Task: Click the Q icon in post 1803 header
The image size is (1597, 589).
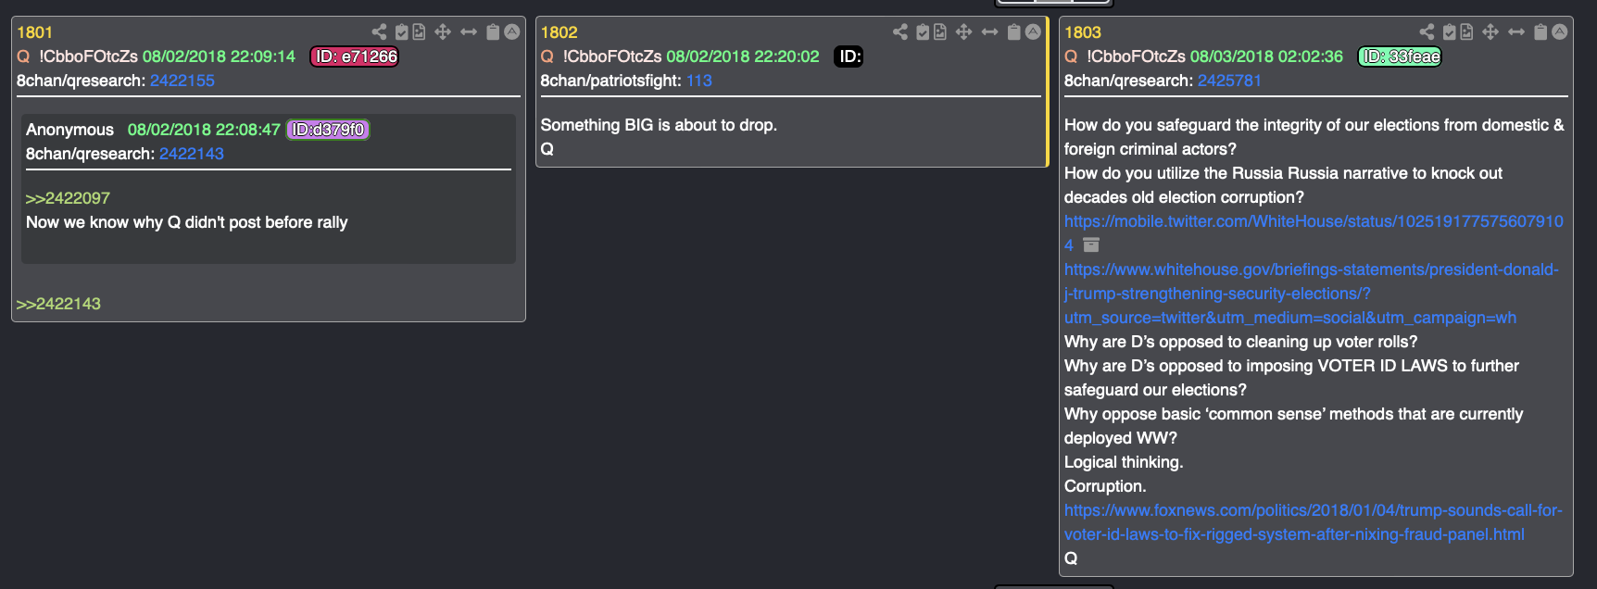Action: [x=1071, y=56]
